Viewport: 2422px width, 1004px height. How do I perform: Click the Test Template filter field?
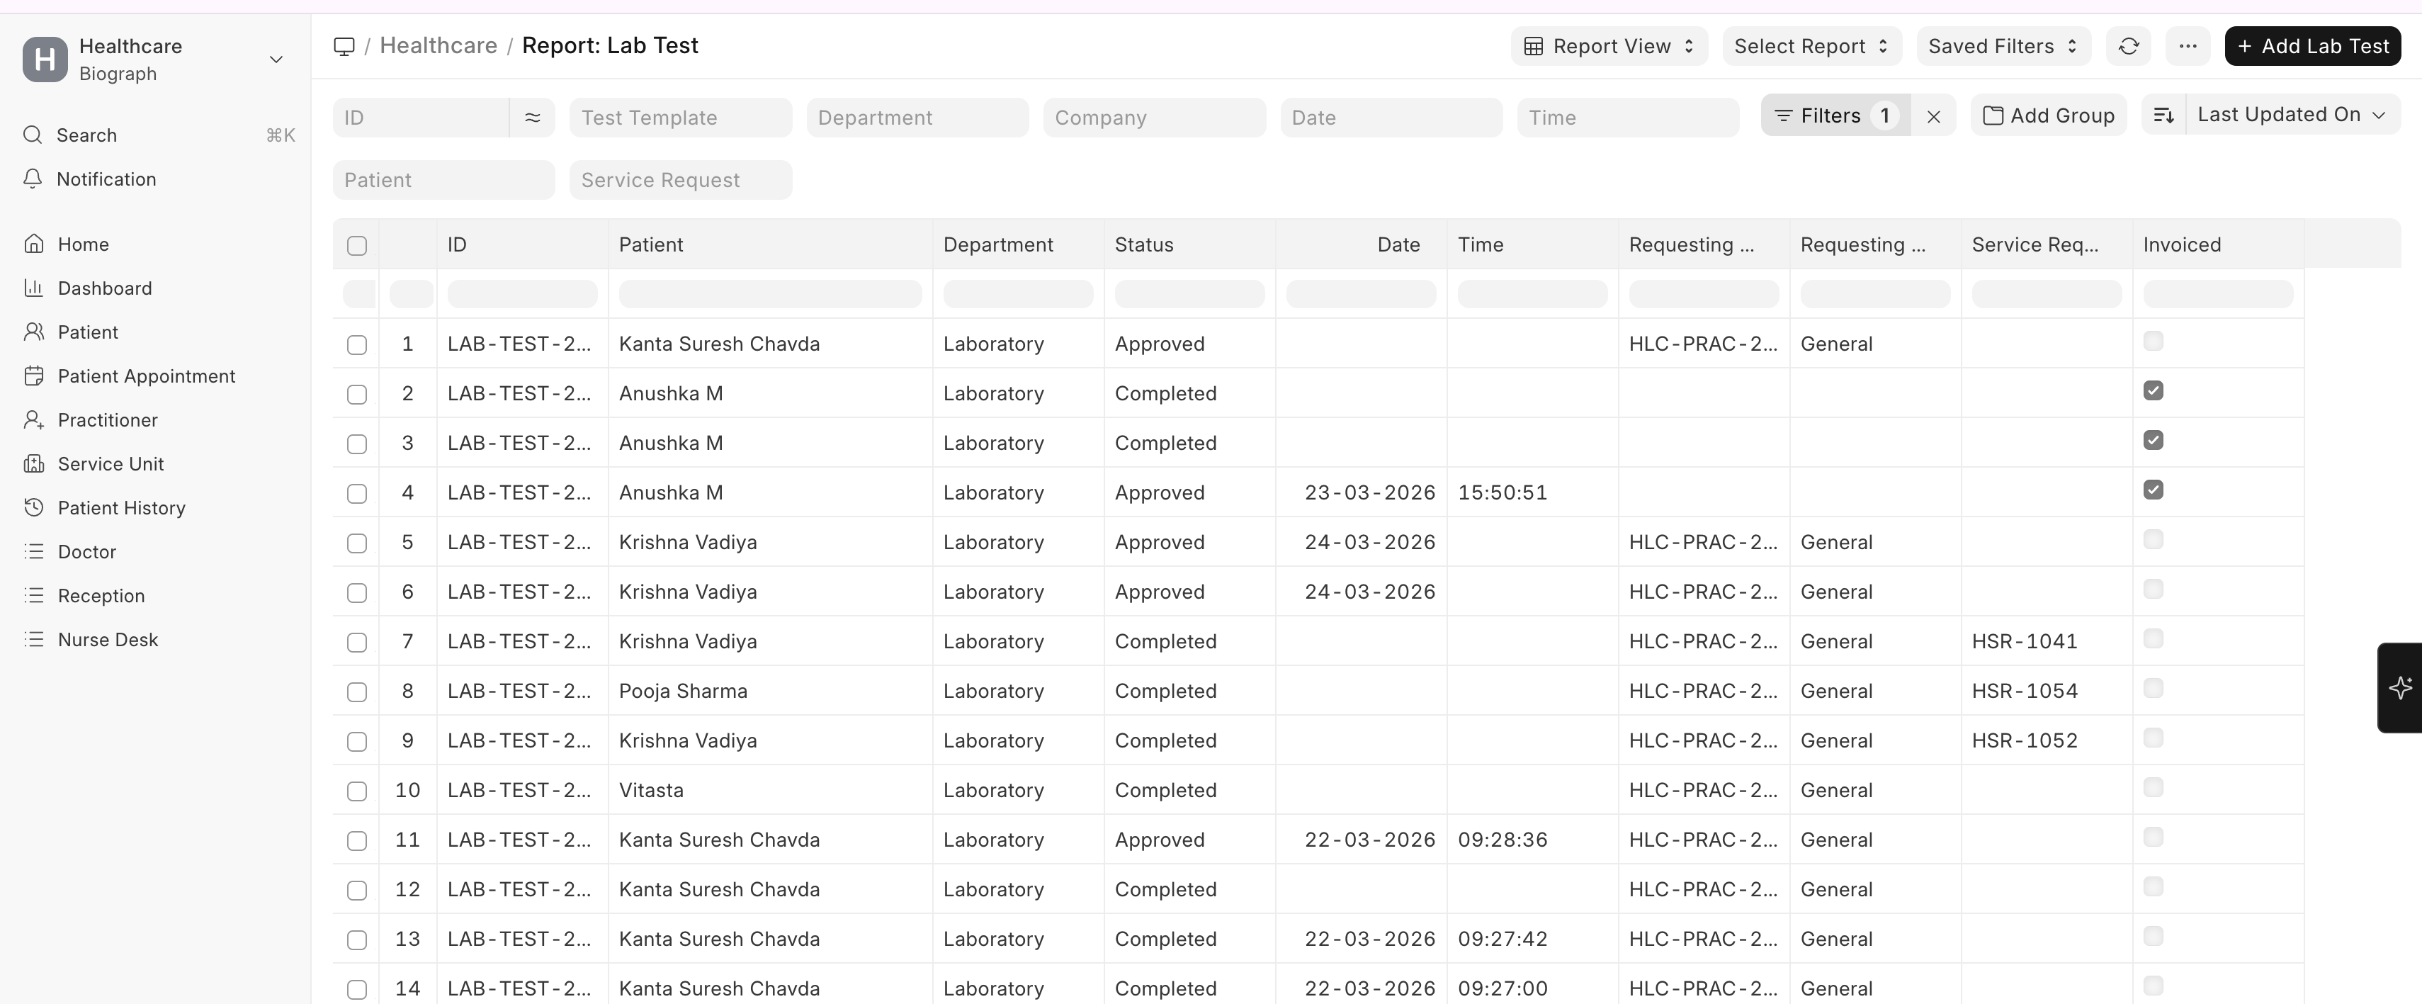(680, 118)
